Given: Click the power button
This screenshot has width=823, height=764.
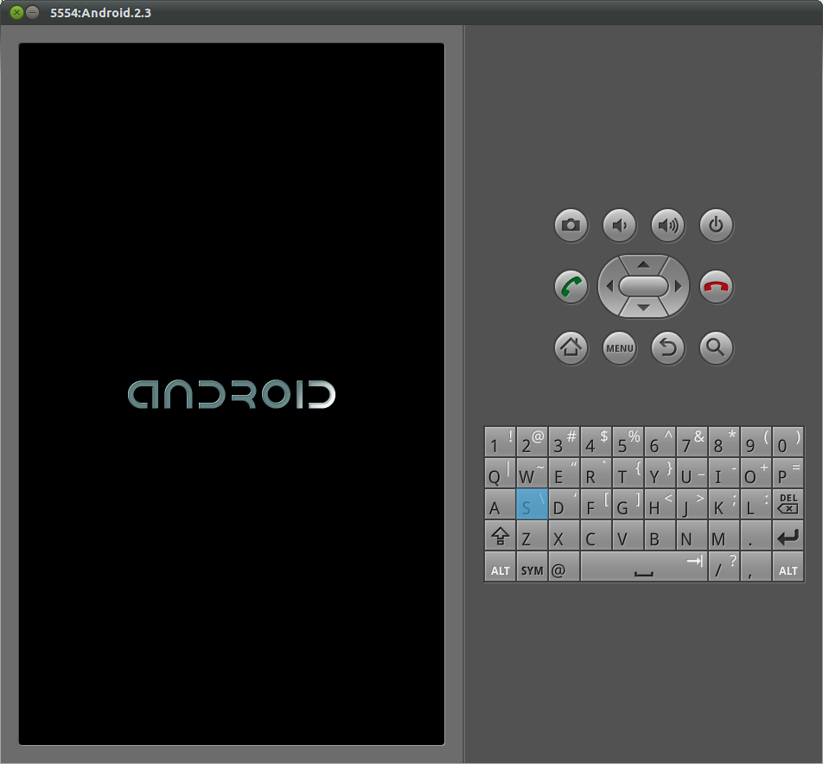Looking at the screenshot, I should pyautogui.click(x=716, y=226).
